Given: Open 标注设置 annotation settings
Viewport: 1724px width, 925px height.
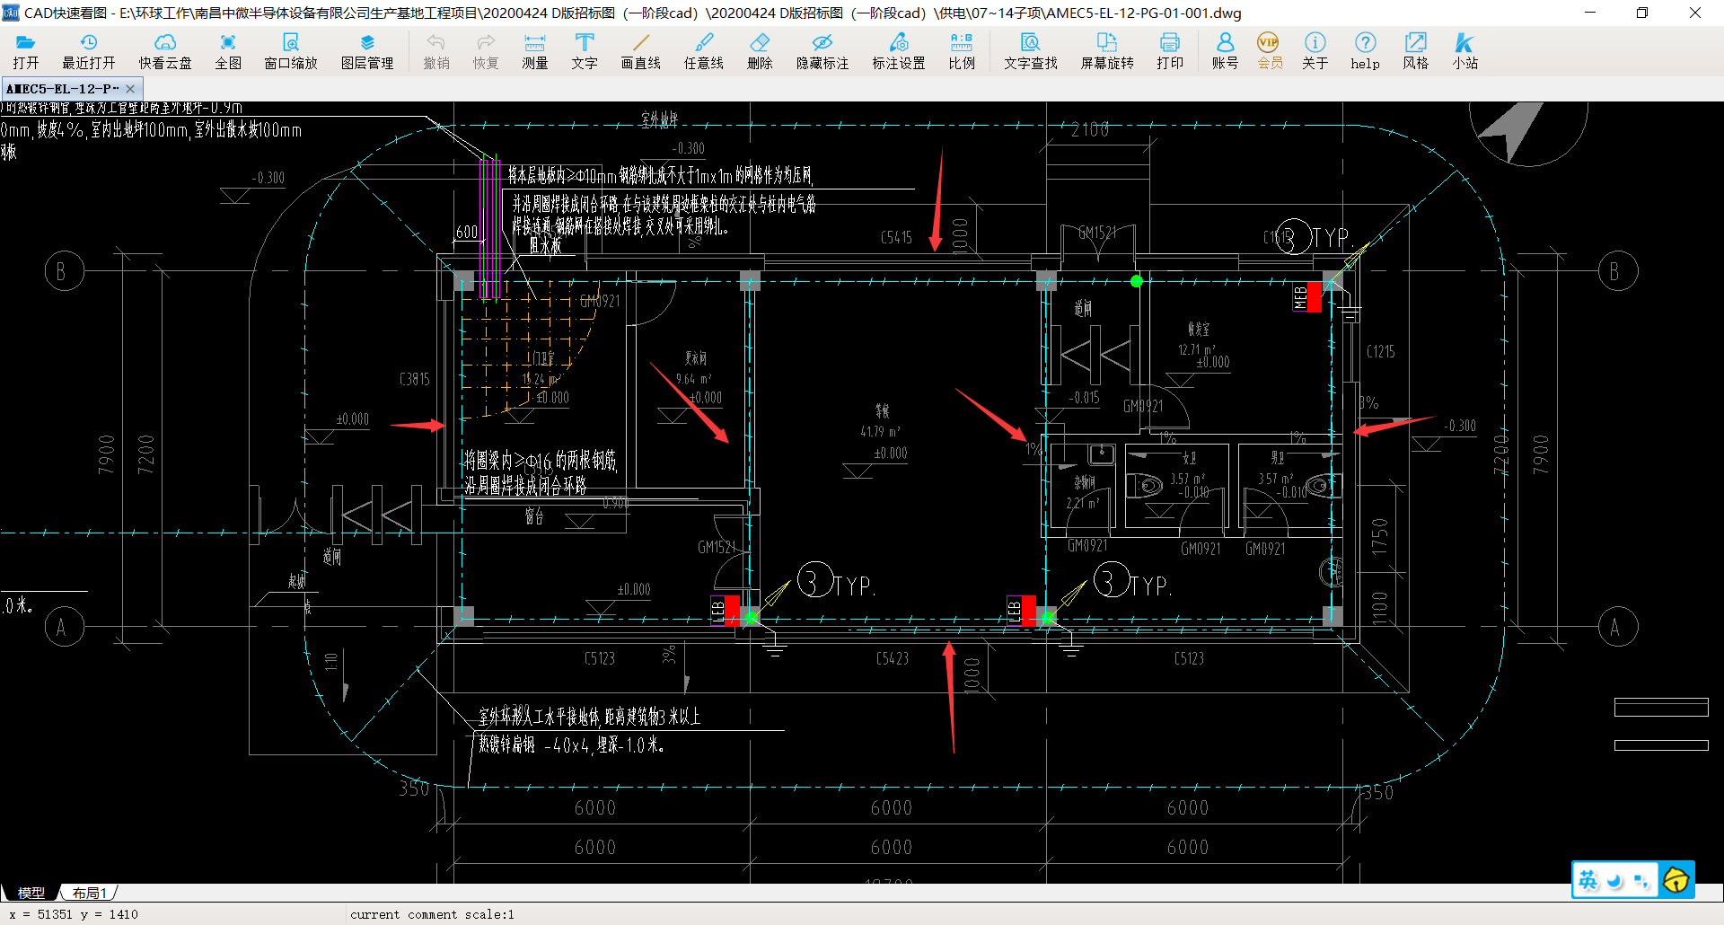Looking at the screenshot, I should pos(899,51).
